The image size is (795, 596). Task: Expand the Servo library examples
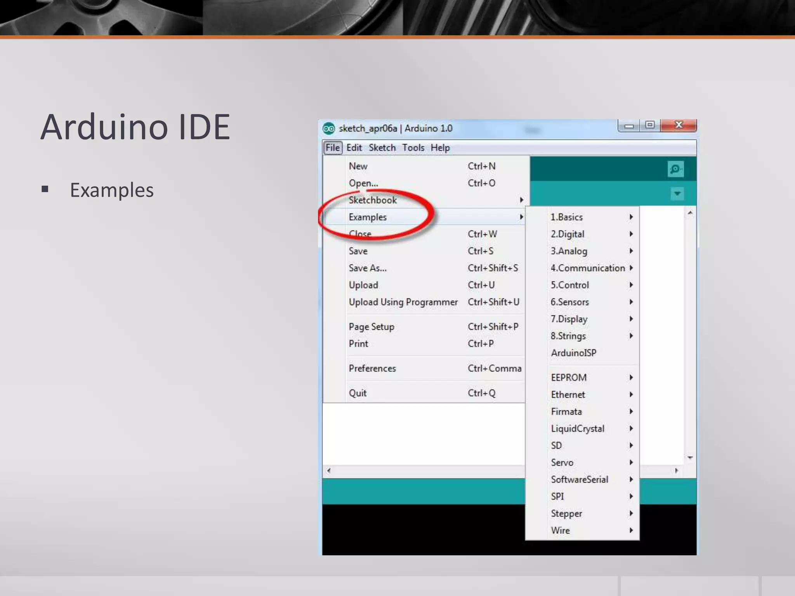[x=582, y=463]
